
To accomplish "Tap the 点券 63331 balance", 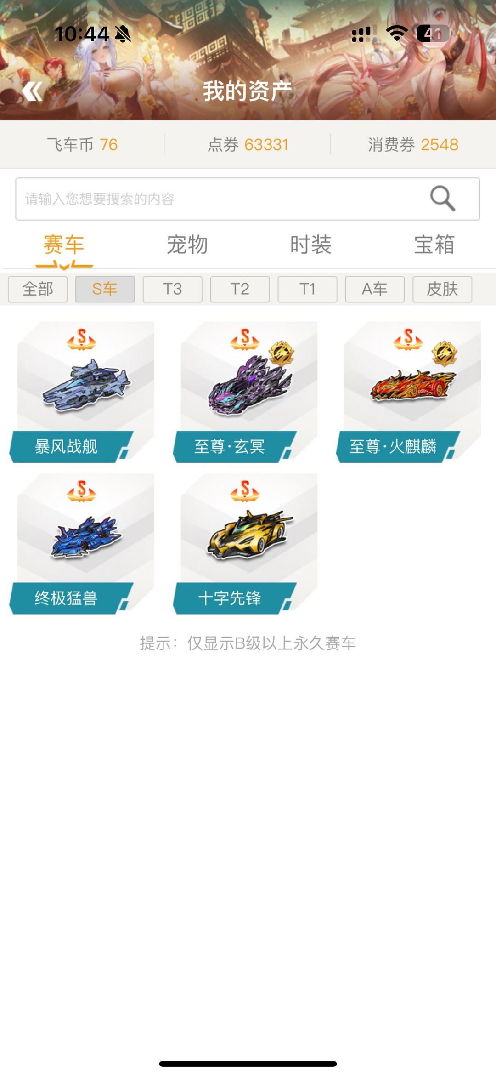I will click(248, 145).
